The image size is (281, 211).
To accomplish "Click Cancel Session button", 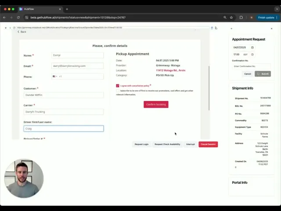I will [x=208, y=144].
